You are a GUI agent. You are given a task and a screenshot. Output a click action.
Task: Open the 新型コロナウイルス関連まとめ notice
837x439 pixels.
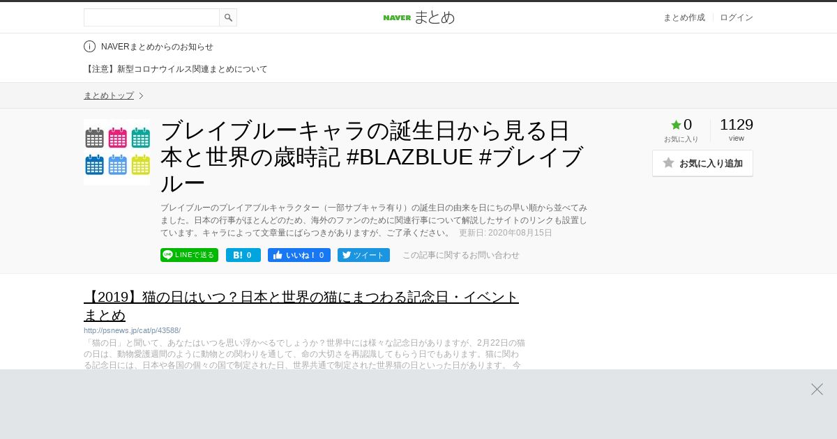176,69
